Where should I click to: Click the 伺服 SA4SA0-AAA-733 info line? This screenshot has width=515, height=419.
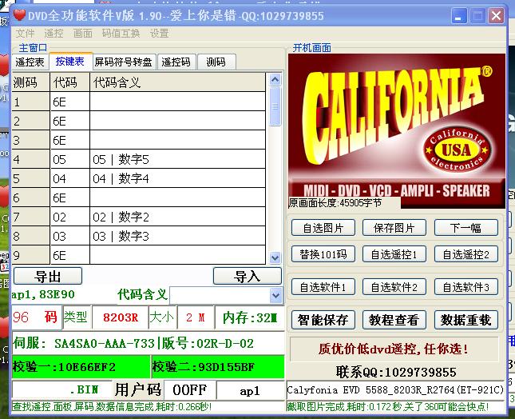coord(149,343)
